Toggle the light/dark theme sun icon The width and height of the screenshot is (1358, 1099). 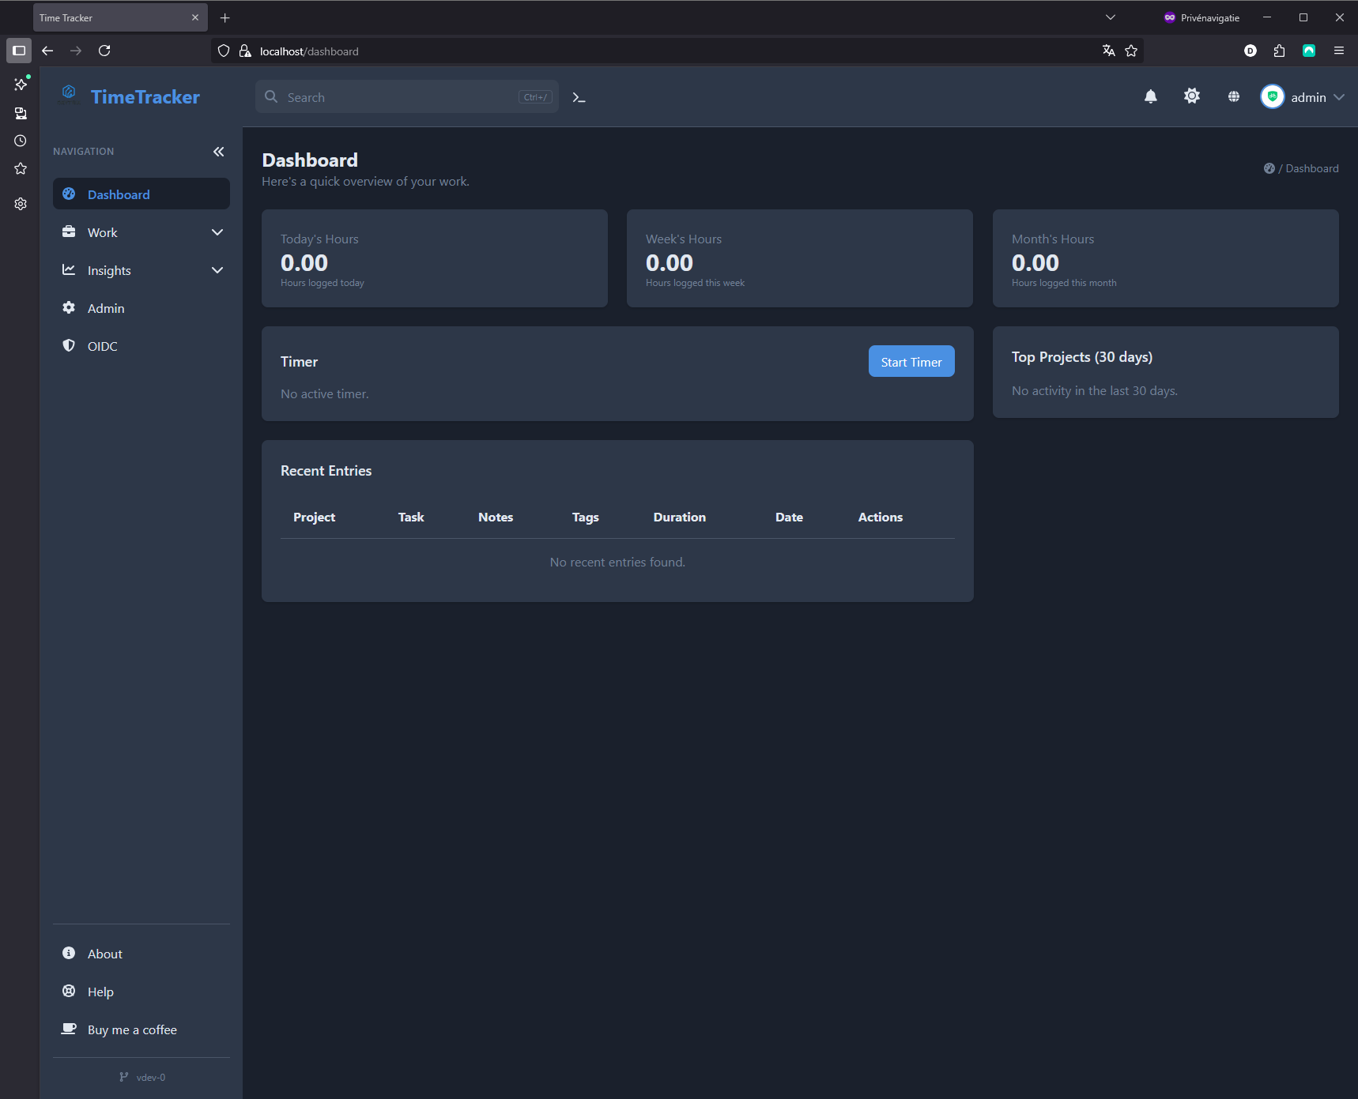click(x=1191, y=96)
